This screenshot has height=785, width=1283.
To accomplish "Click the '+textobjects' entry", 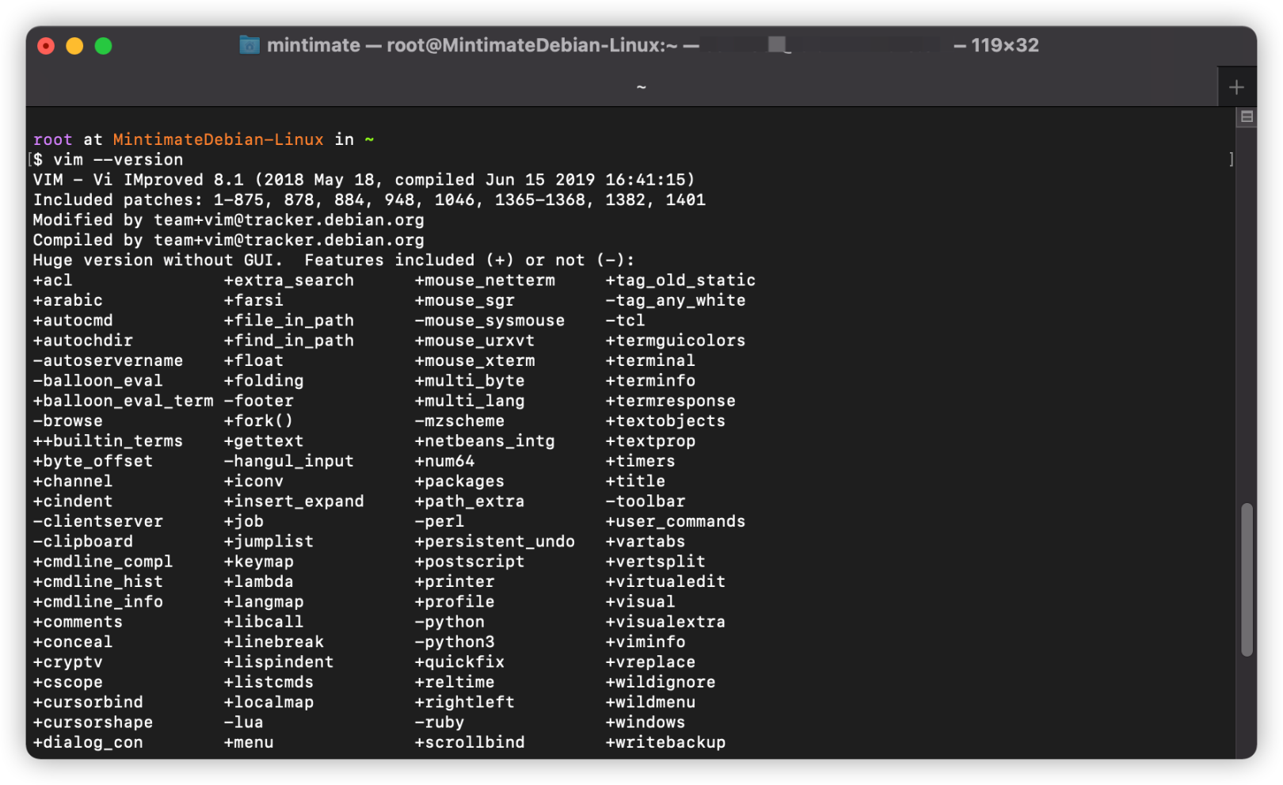I will point(665,421).
